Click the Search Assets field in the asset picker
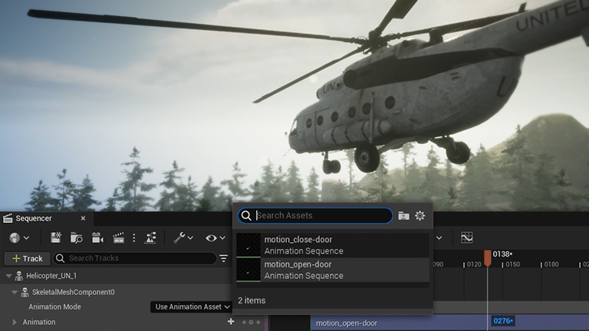Screen dimensions: 589x331 coord(315,215)
